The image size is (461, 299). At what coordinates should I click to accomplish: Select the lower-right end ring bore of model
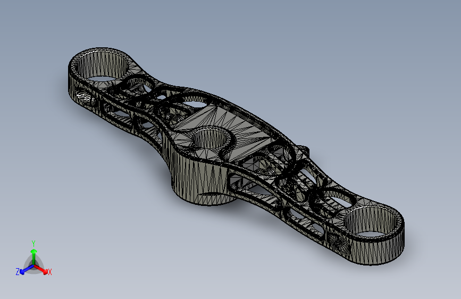371,222
